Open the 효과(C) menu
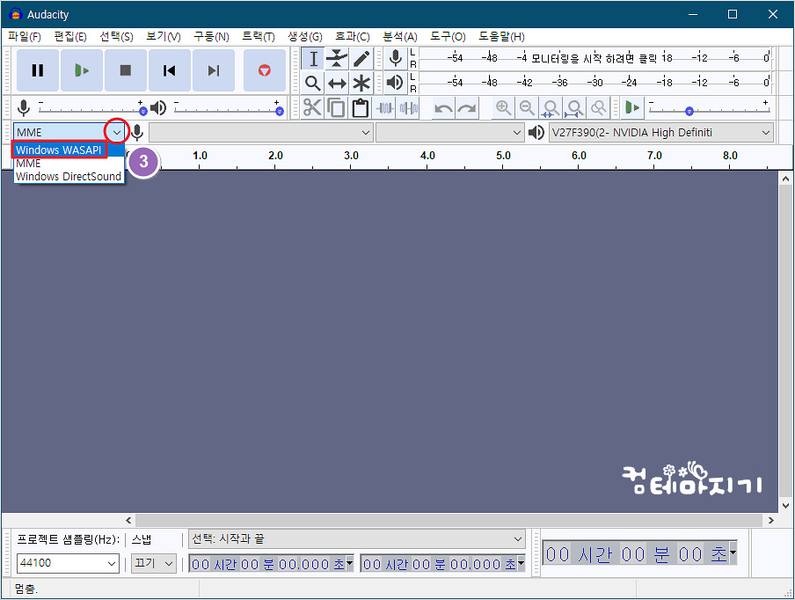Screen dimensions: 795x600 (x=352, y=37)
